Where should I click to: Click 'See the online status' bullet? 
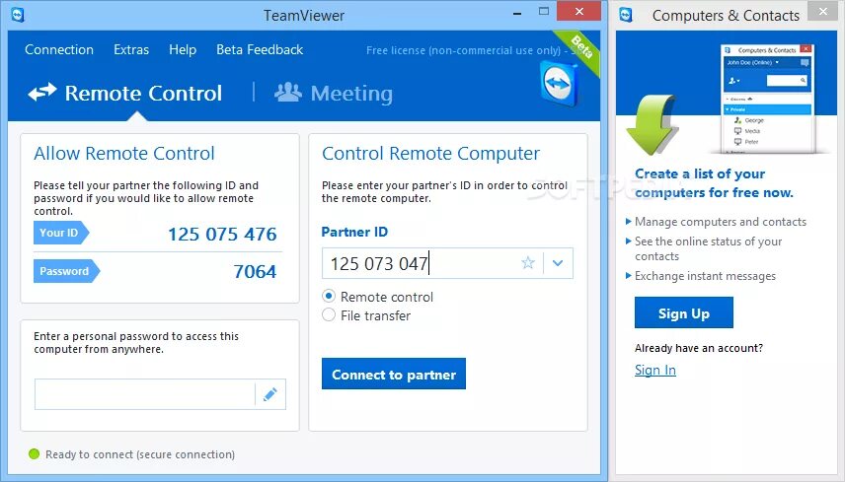[708, 248]
